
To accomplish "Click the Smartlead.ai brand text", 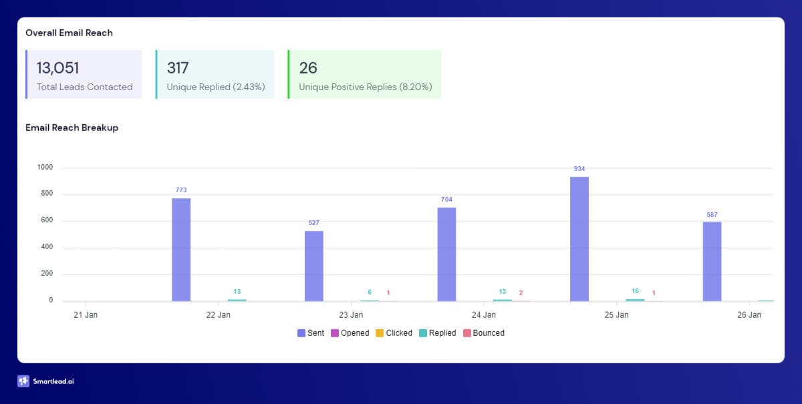I will pyautogui.click(x=55, y=382).
